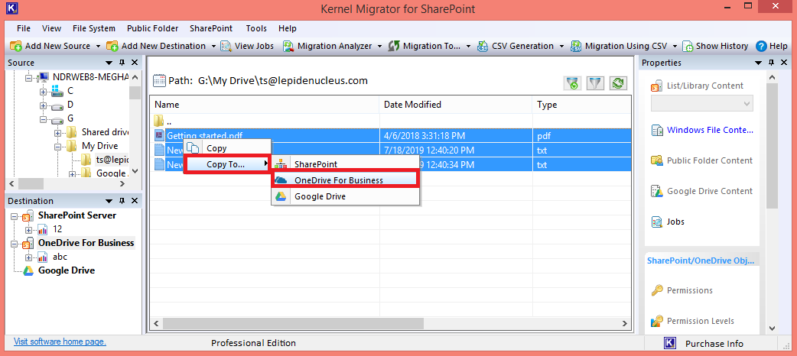Open Migration Analyzer dropdown arrow
The width and height of the screenshot is (797, 356).
pyautogui.click(x=379, y=46)
